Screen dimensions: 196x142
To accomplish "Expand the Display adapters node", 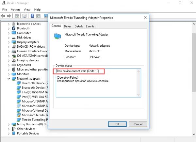I will click(8, 42).
